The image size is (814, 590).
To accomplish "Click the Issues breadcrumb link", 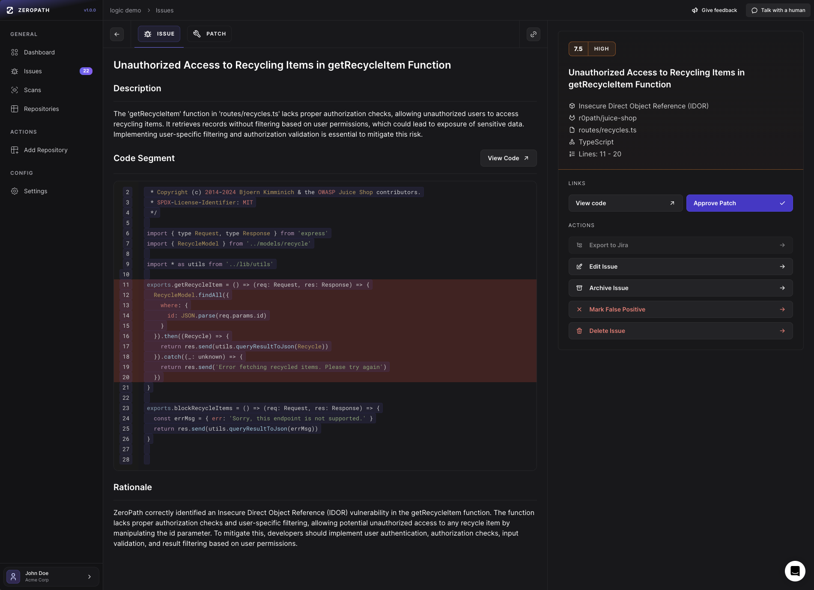I will (x=164, y=10).
